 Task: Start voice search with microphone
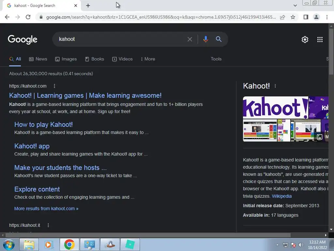coord(205,39)
